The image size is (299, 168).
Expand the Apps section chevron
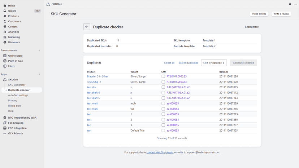(x=40, y=74)
